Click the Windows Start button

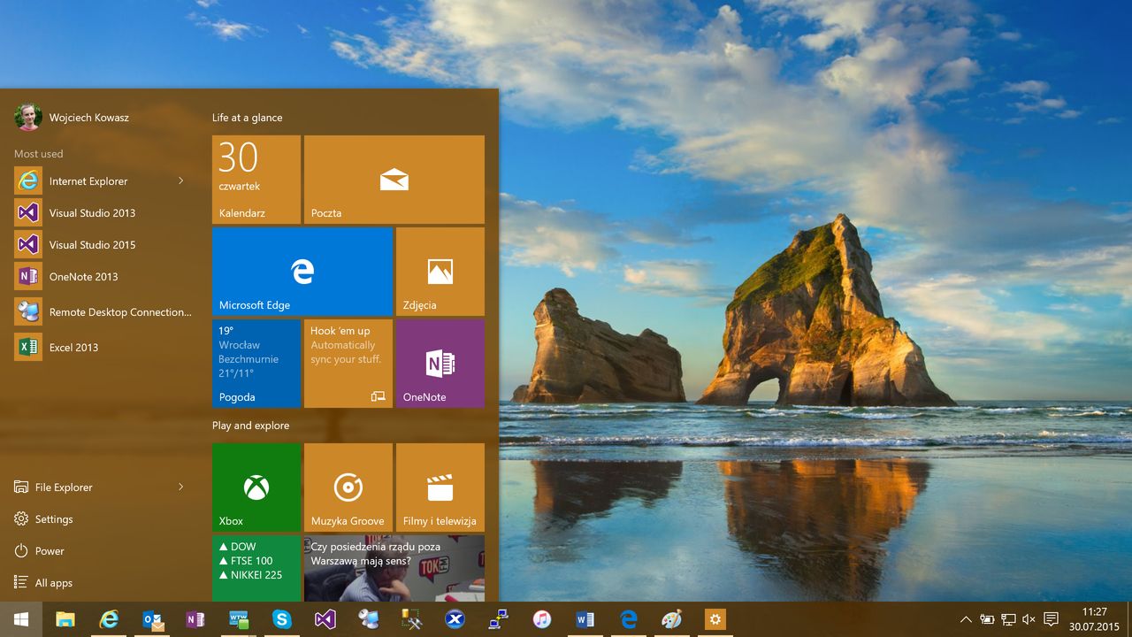tap(21, 619)
